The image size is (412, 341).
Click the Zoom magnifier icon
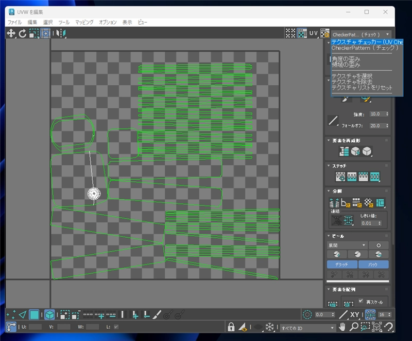coord(354,327)
